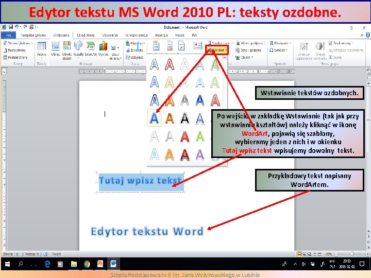Click the SmartArt icon
Viewport: 371px width, 278px height.
(x=91, y=49)
